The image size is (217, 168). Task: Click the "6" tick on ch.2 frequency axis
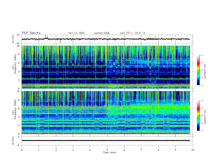[19, 108]
